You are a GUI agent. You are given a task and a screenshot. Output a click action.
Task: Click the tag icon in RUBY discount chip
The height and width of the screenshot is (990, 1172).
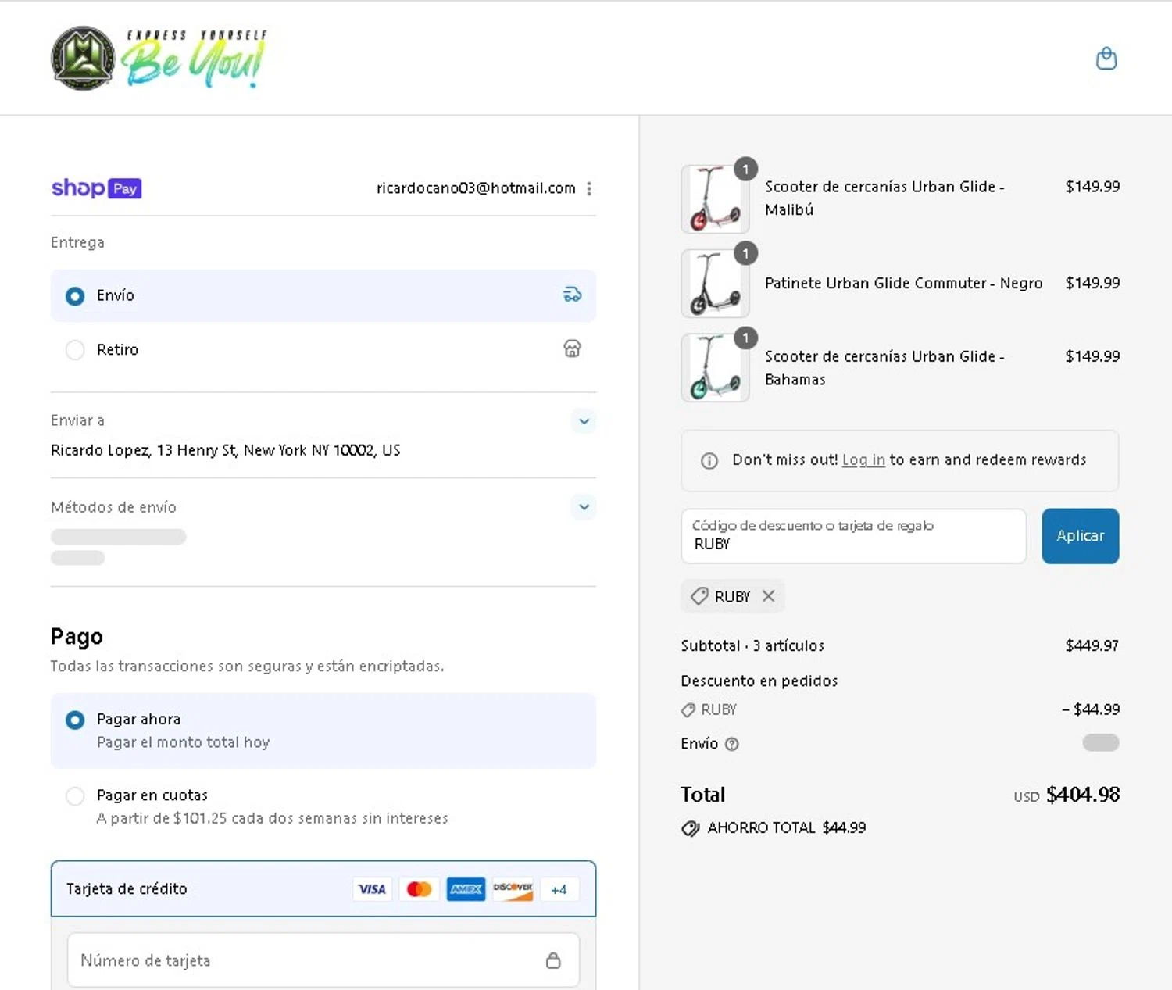tap(699, 596)
